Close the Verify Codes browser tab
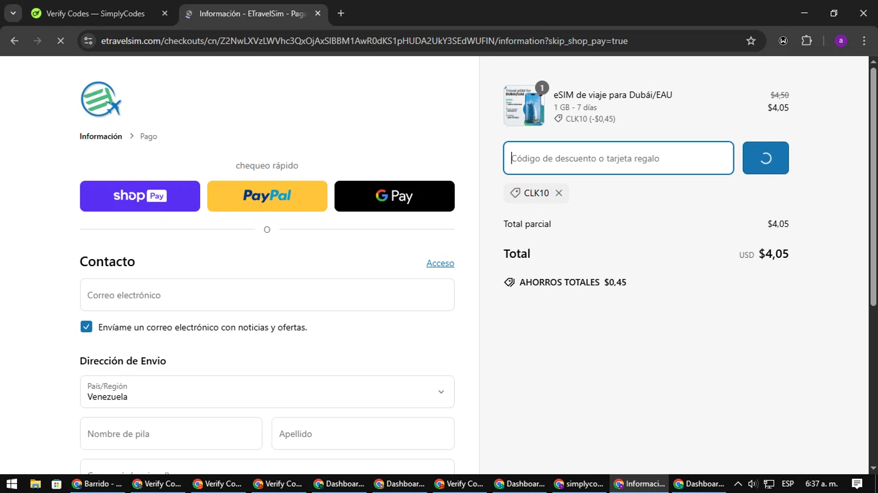878x493 pixels. (x=164, y=13)
